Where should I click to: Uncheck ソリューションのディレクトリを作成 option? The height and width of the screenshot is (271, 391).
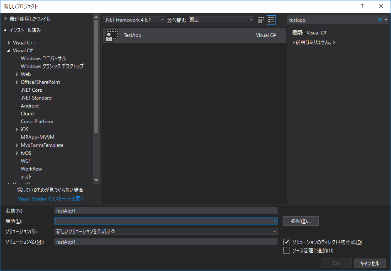coord(286,242)
